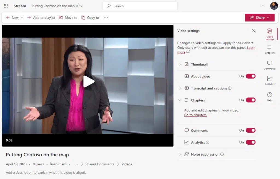Click Add to playlist

point(41,17)
